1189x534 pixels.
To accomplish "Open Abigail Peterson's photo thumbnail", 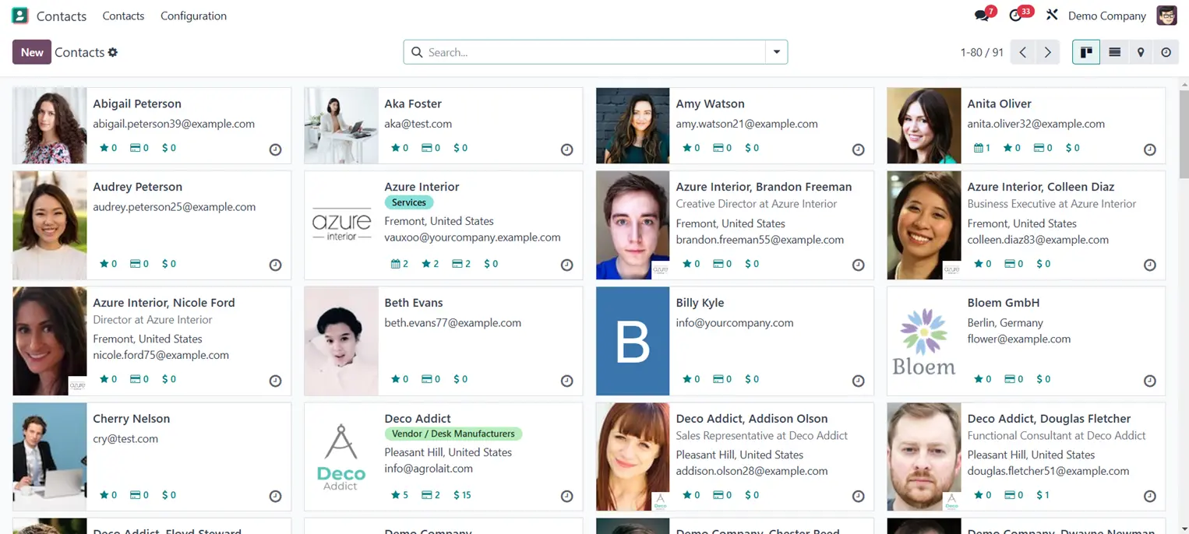I will point(50,125).
